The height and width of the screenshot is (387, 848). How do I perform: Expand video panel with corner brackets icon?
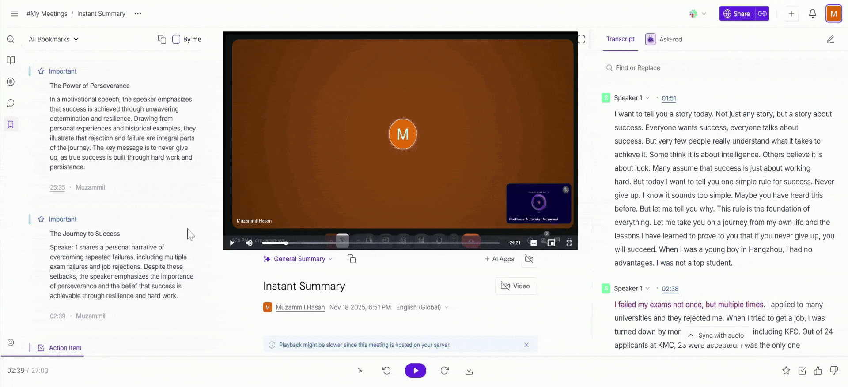581,39
